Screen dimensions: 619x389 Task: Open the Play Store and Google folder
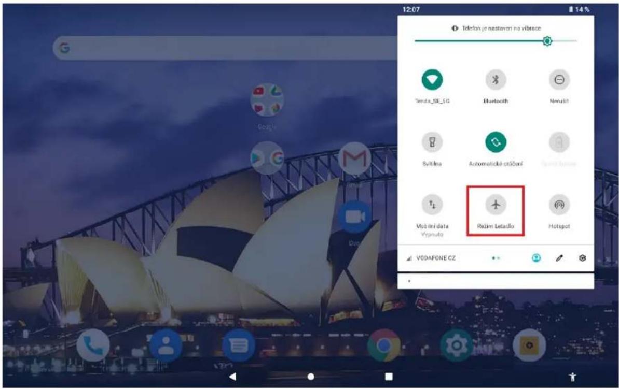coord(267,158)
